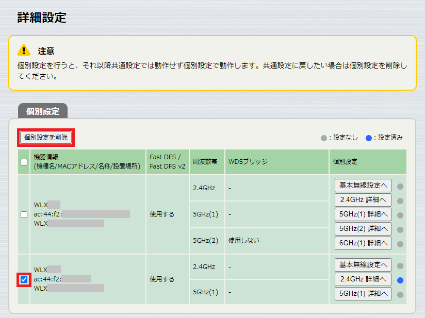This screenshot has width=425, height=318.
Task: Go to 5GHz(1) 詳細へ for first device
Action: click(x=363, y=214)
